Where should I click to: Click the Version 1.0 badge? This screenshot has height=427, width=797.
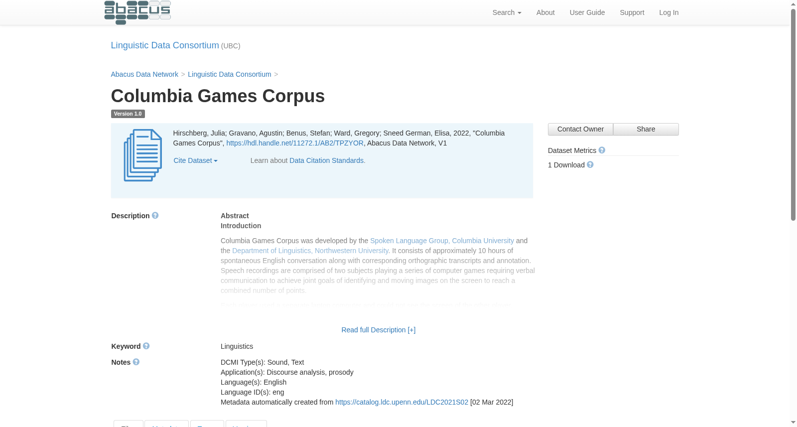128,114
